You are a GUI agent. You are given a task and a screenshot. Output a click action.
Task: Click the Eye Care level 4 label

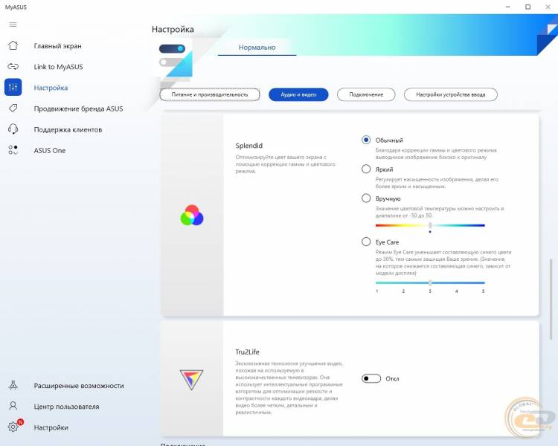457,291
